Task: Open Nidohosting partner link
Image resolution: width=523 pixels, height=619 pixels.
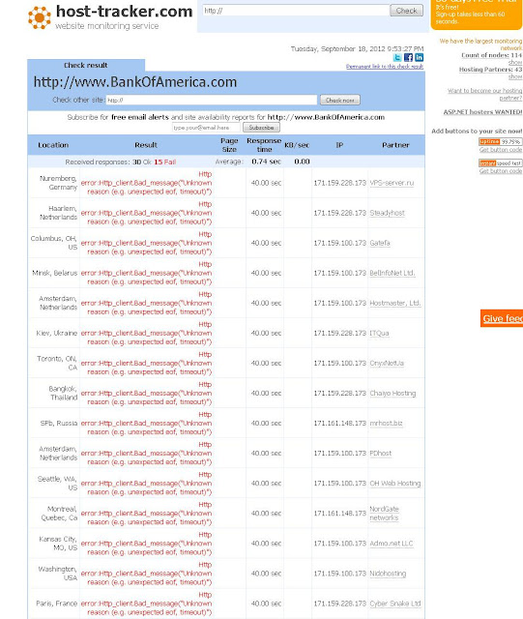Action: tap(388, 574)
